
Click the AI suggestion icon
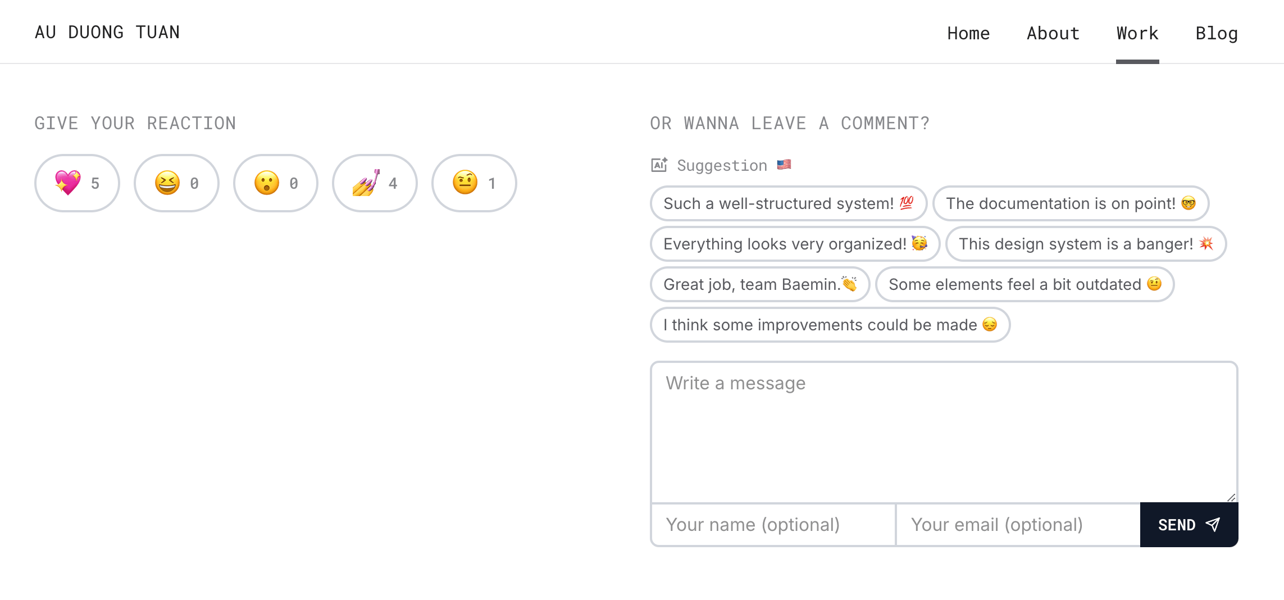click(659, 165)
